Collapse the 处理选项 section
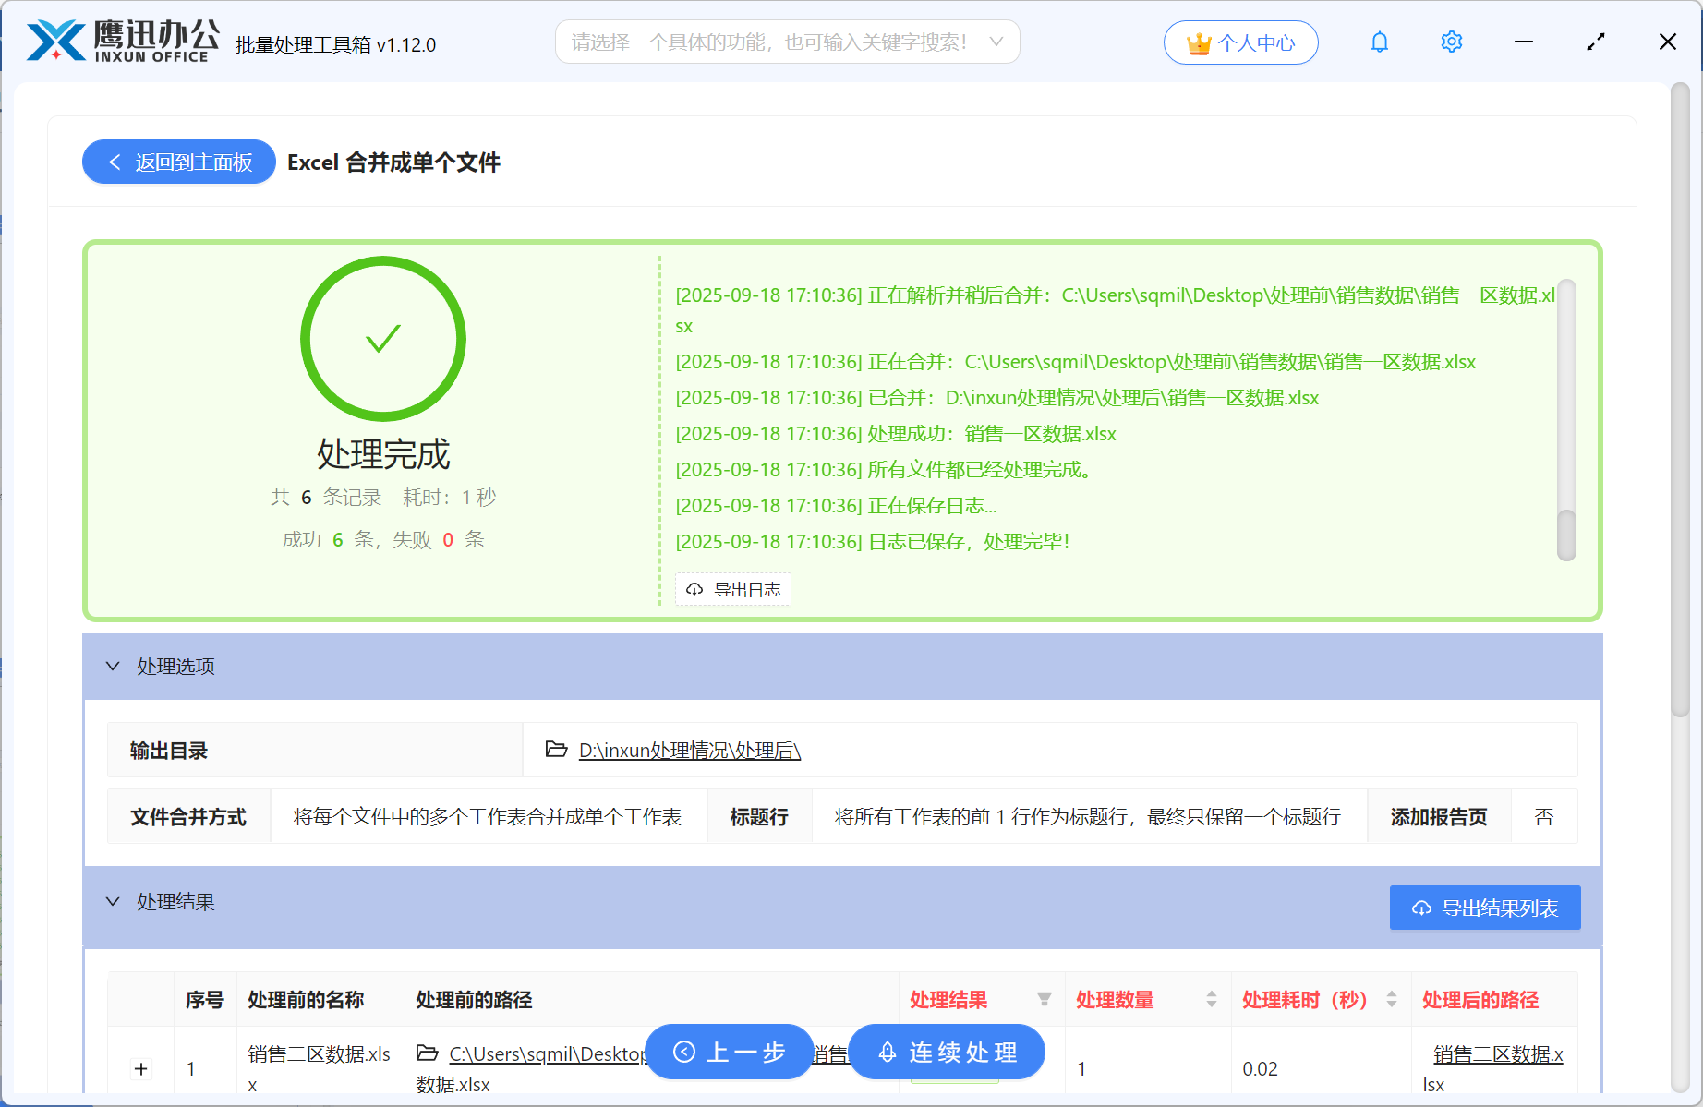1703x1107 pixels. (x=113, y=666)
